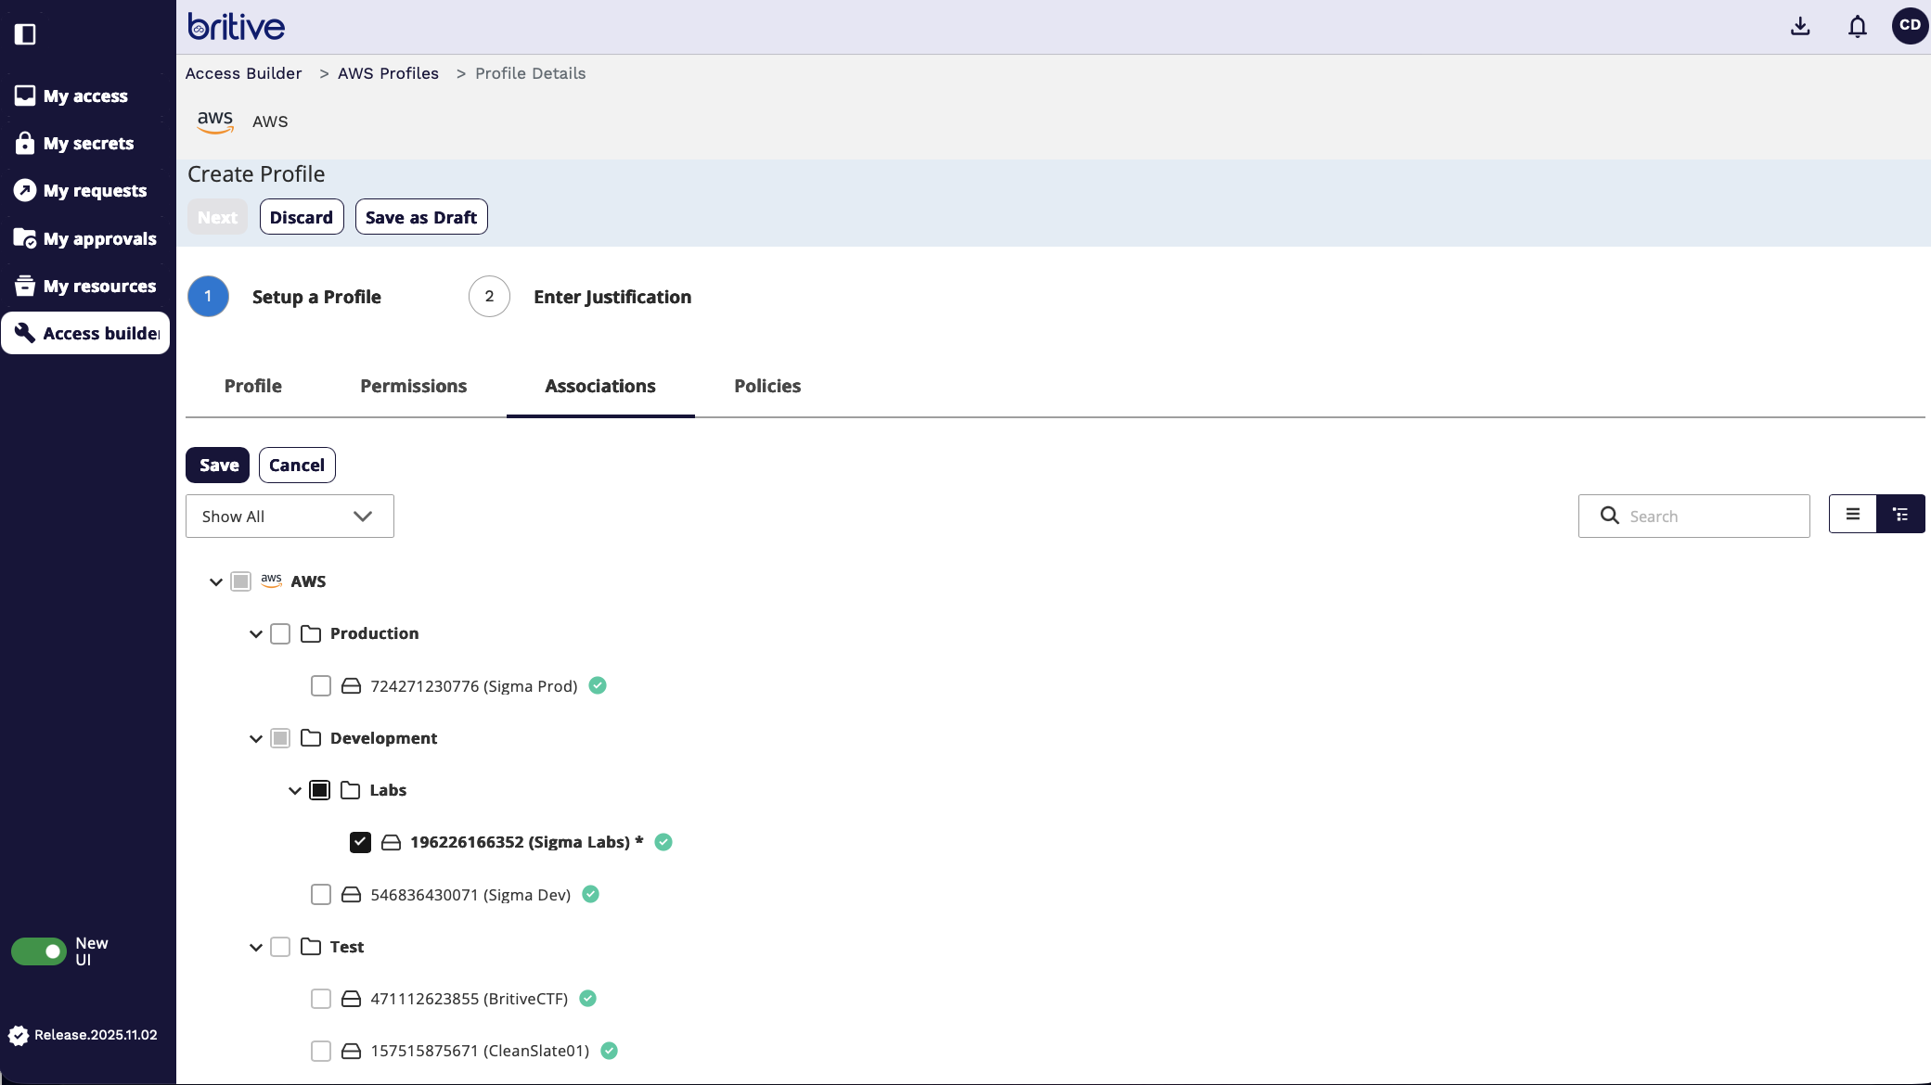The height and width of the screenshot is (1085, 1931).
Task: Click the download icon in header
Action: click(x=1800, y=26)
